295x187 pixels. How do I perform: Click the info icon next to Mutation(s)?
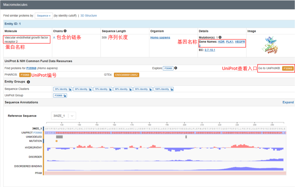[x=220, y=37]
